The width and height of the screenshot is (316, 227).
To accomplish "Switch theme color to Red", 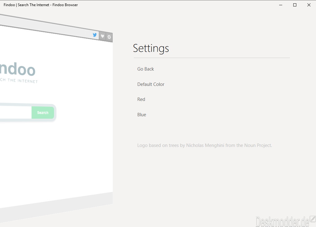I will pyautogui.click(x=141, y=99).
